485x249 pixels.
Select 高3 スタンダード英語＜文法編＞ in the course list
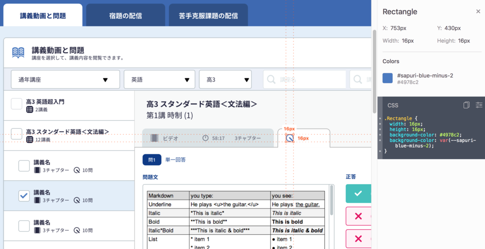click(x=67, y=132)
